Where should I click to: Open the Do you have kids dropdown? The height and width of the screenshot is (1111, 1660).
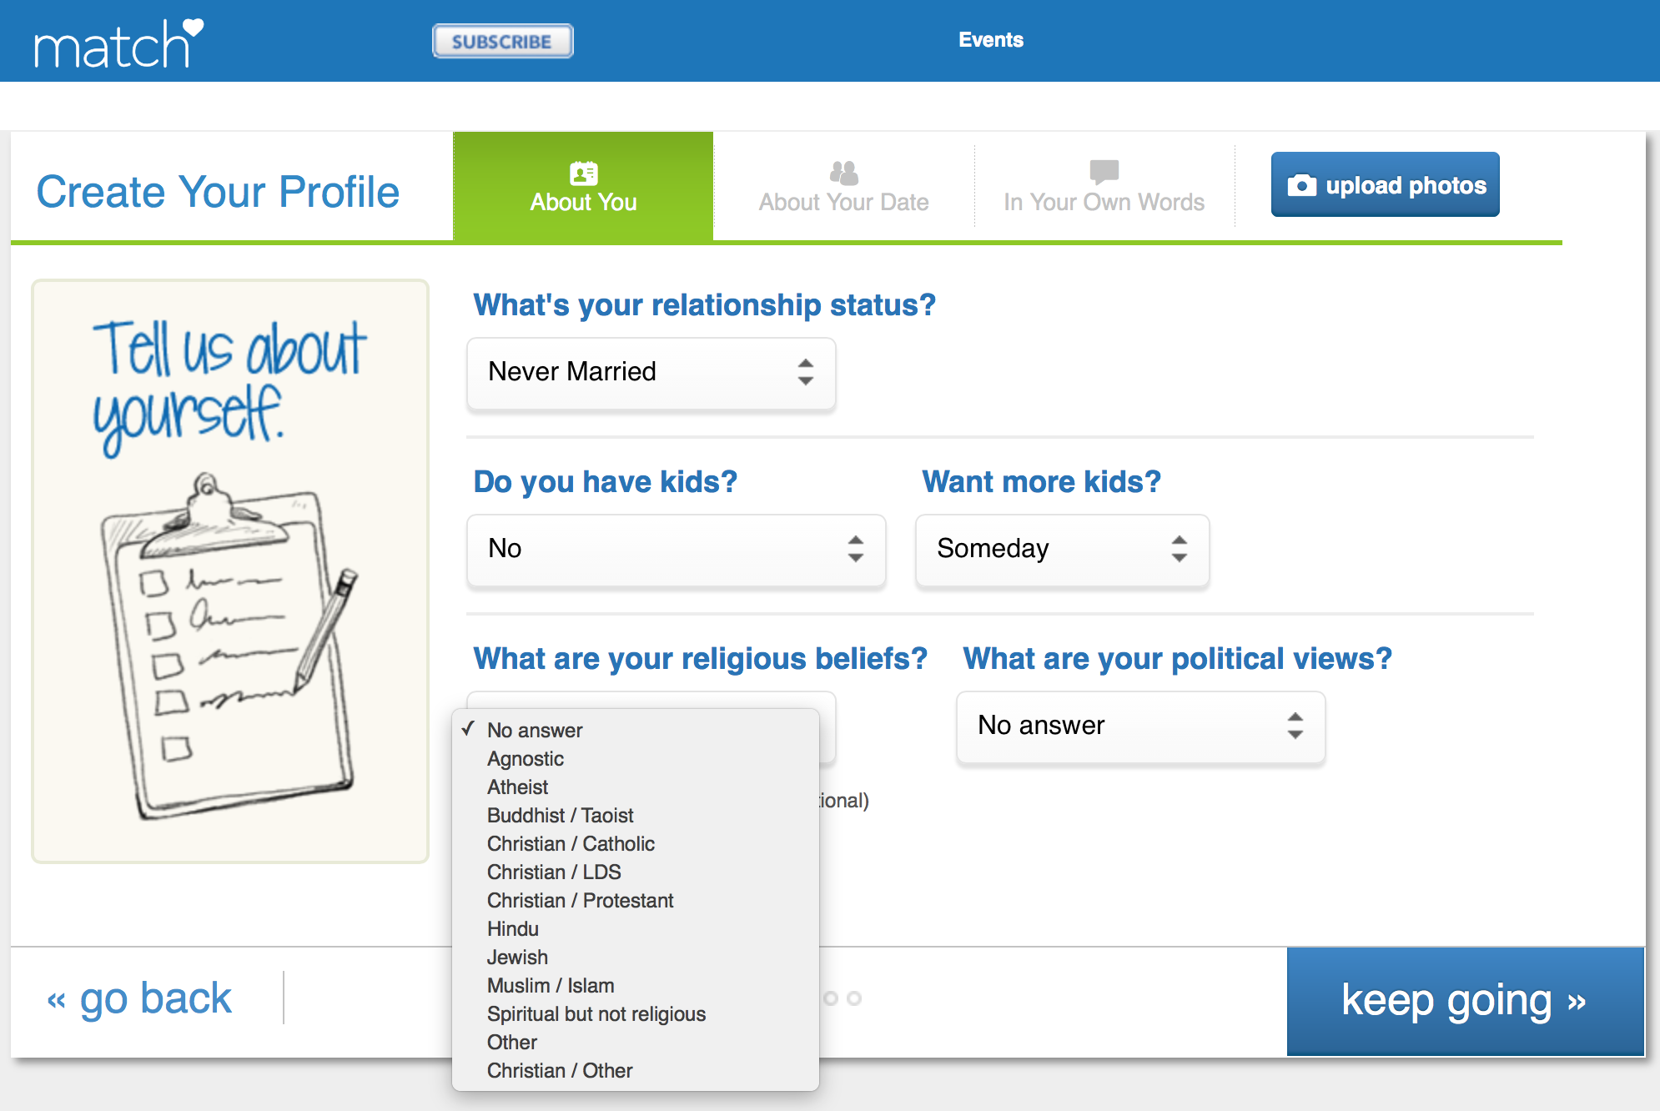tap(677, 550)
